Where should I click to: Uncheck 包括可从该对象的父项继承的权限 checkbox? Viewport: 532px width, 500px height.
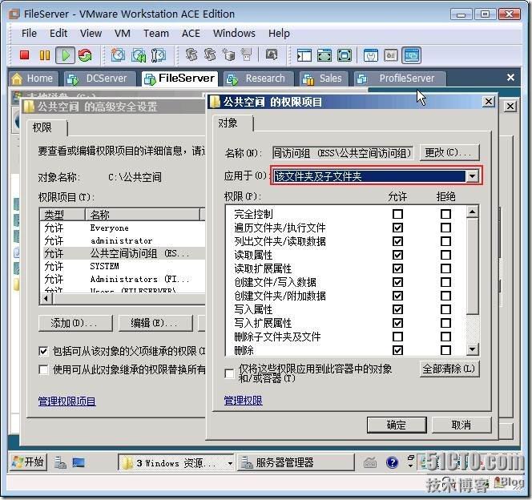(x=43, y=351)
